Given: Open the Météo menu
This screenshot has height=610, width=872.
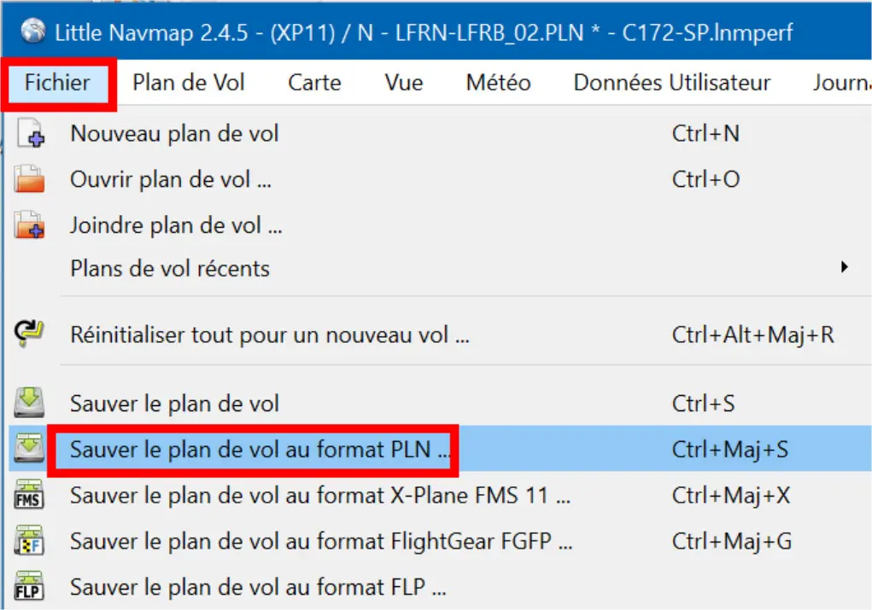Looking at the screenshot, I should 498,82.
